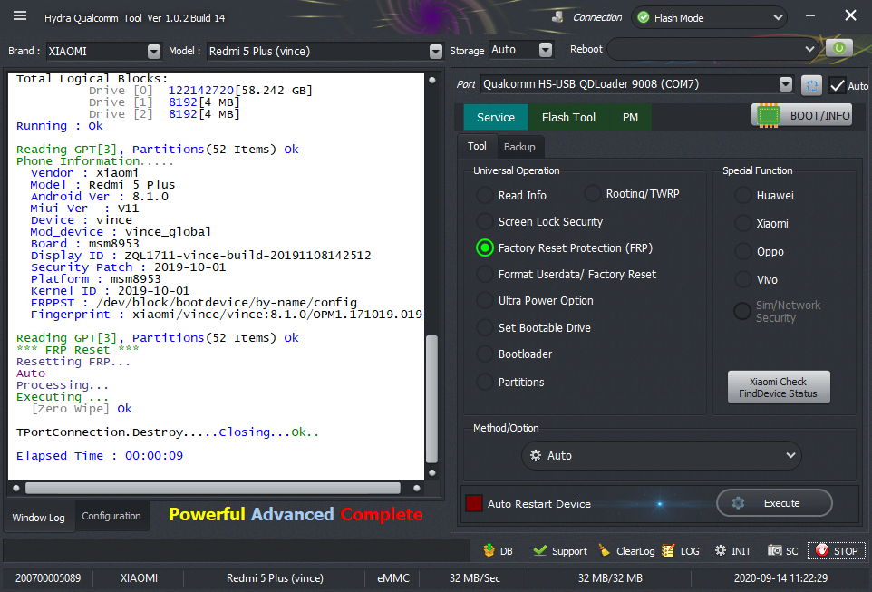The height and width of the screenshot is (592, 872).
Task: Click the STOP hand icon
Action: [x=822, y=551]
